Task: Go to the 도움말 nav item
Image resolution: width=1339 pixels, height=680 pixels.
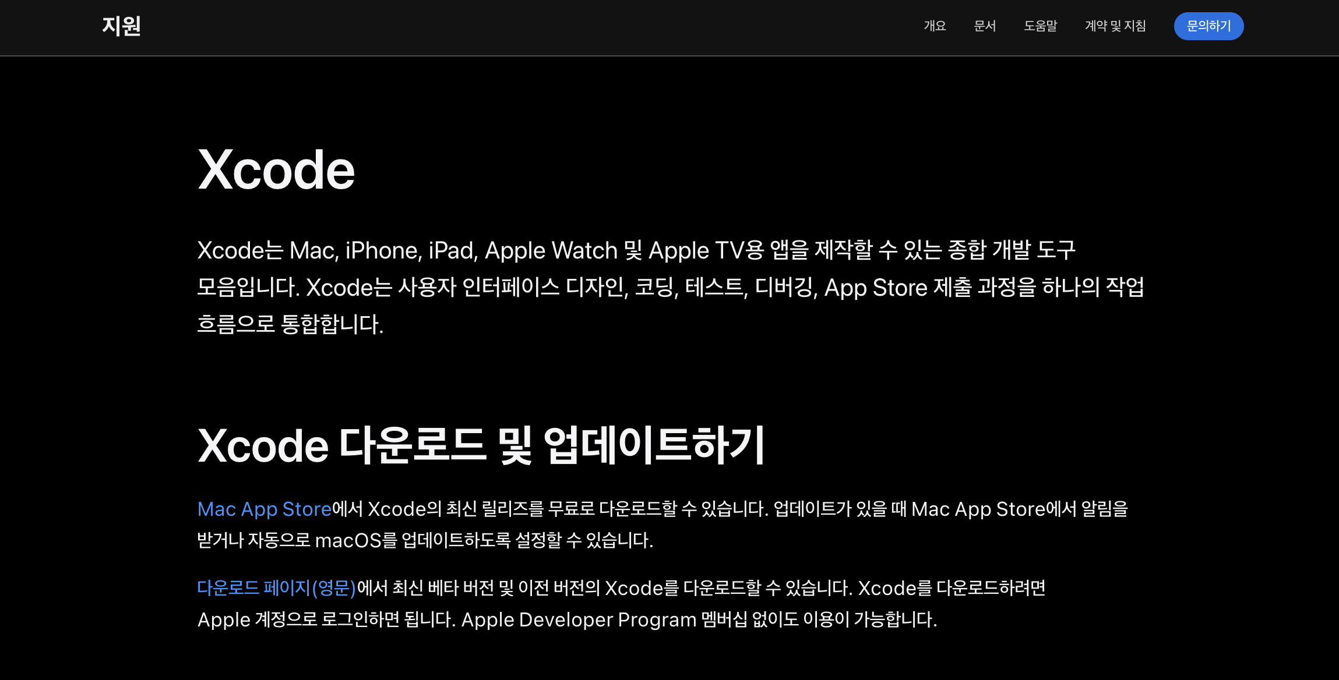Action: (x=1040, y=26)
